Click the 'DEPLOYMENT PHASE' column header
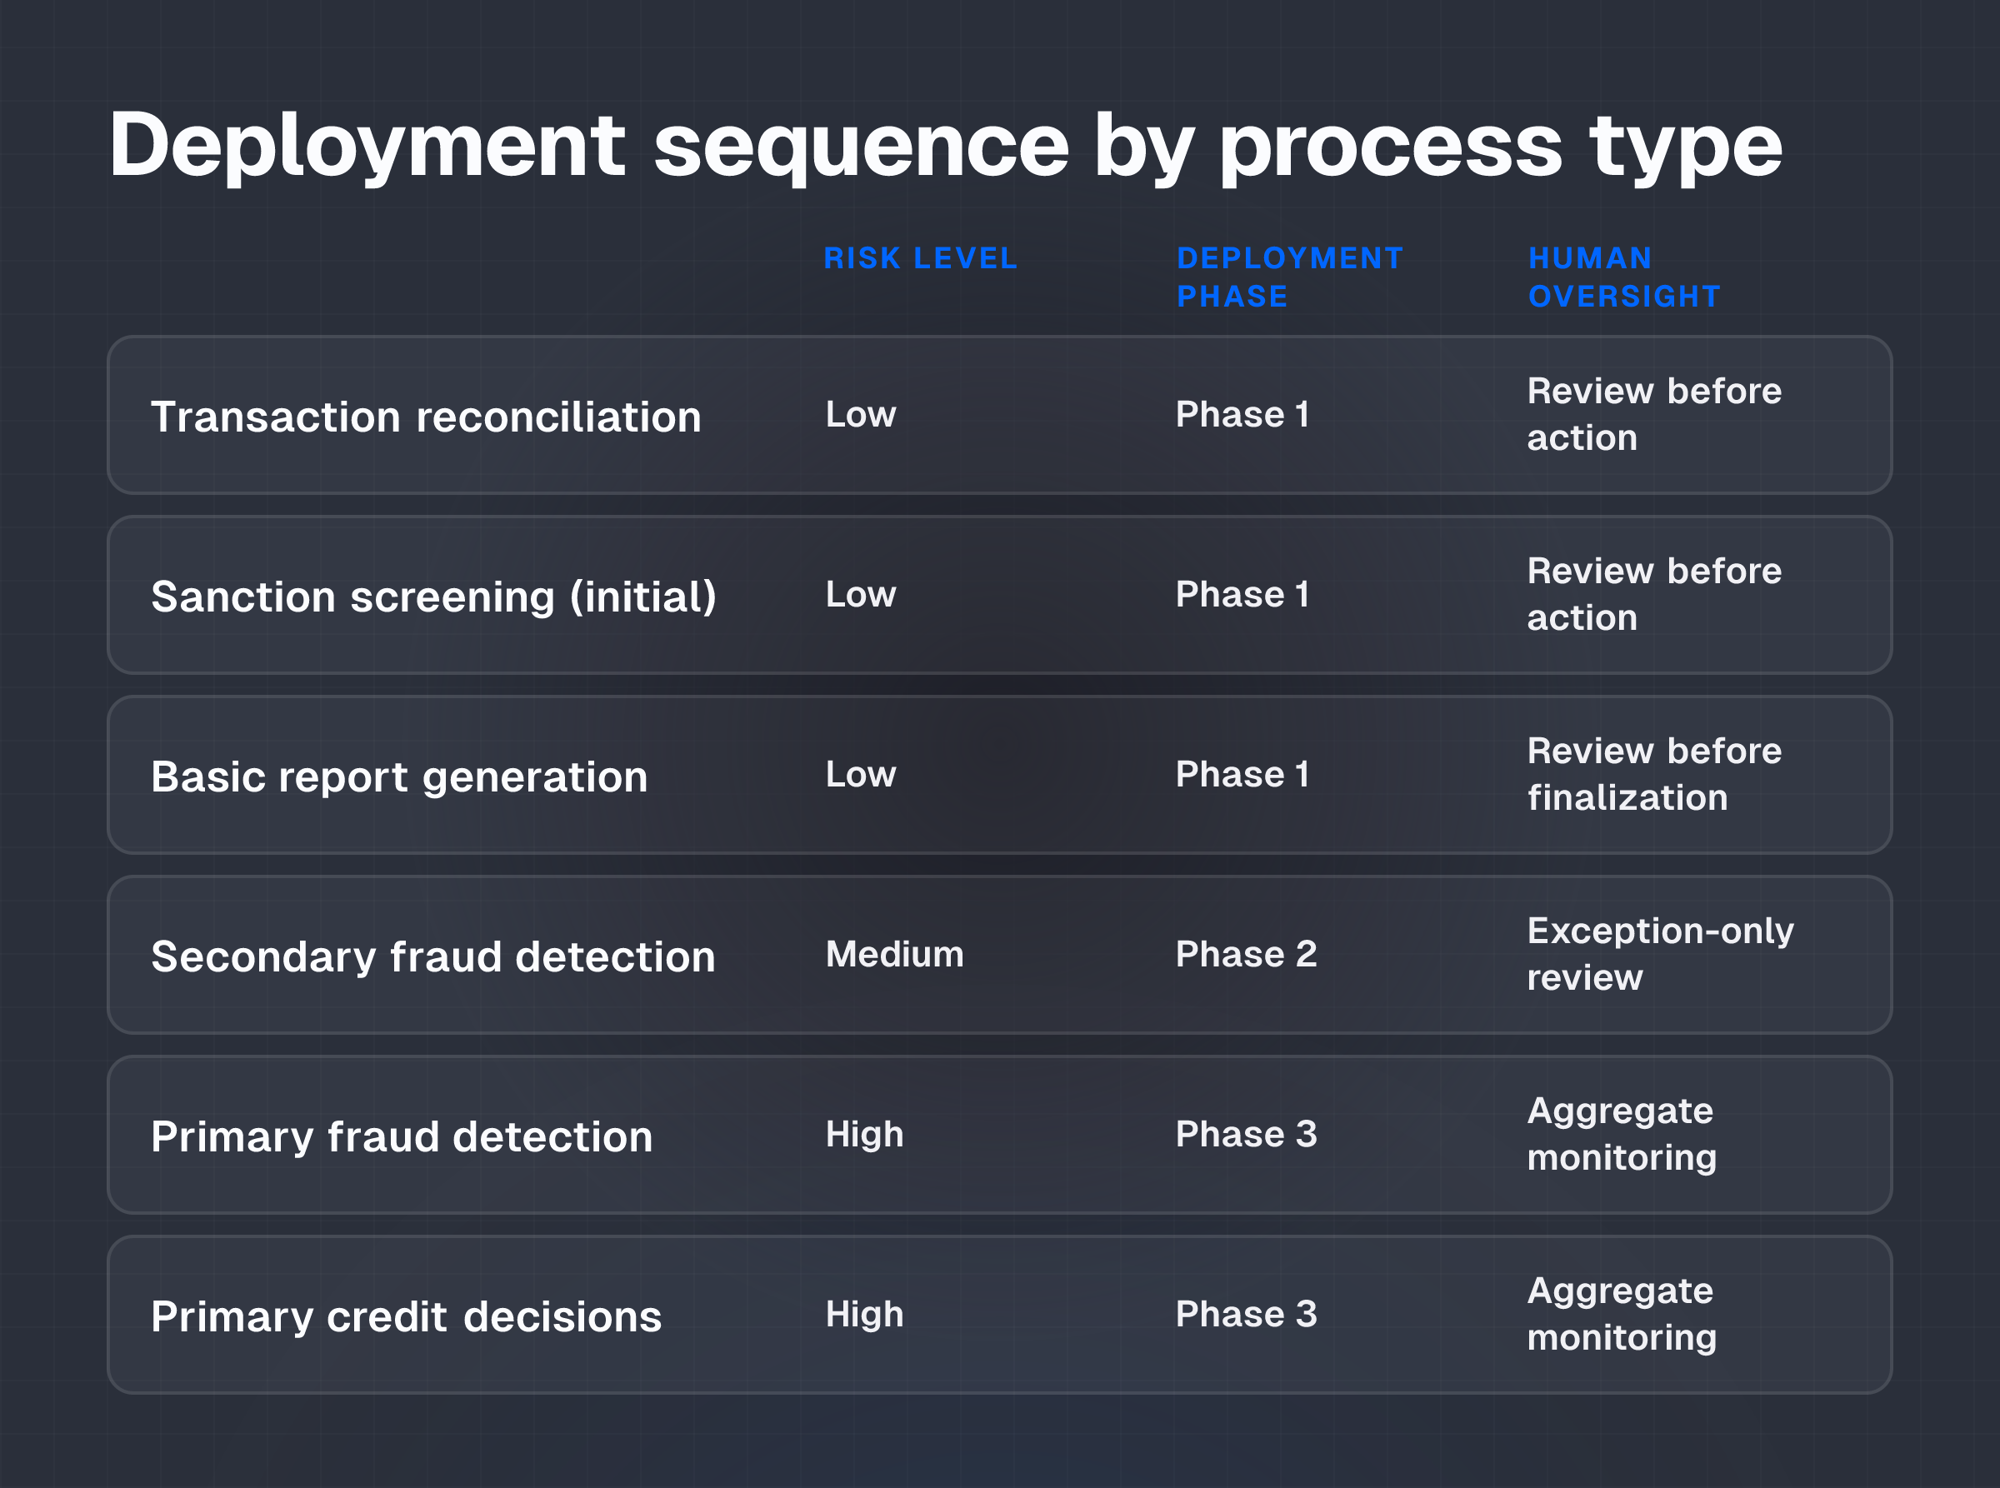The width and height of the screenshot is (2000, 1488). [x=1290, y=277]
